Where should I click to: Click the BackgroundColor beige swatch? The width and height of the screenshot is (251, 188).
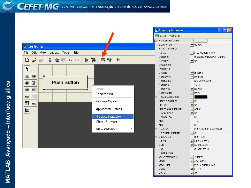[x=201, y=41]
